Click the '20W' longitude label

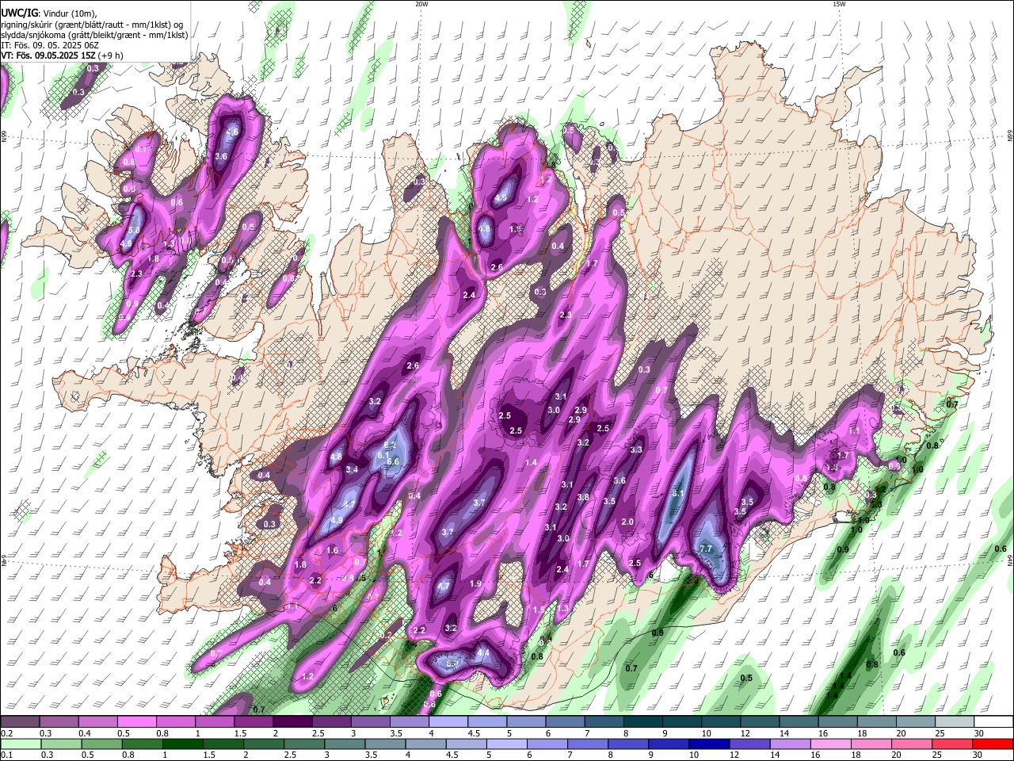(421, 4)
